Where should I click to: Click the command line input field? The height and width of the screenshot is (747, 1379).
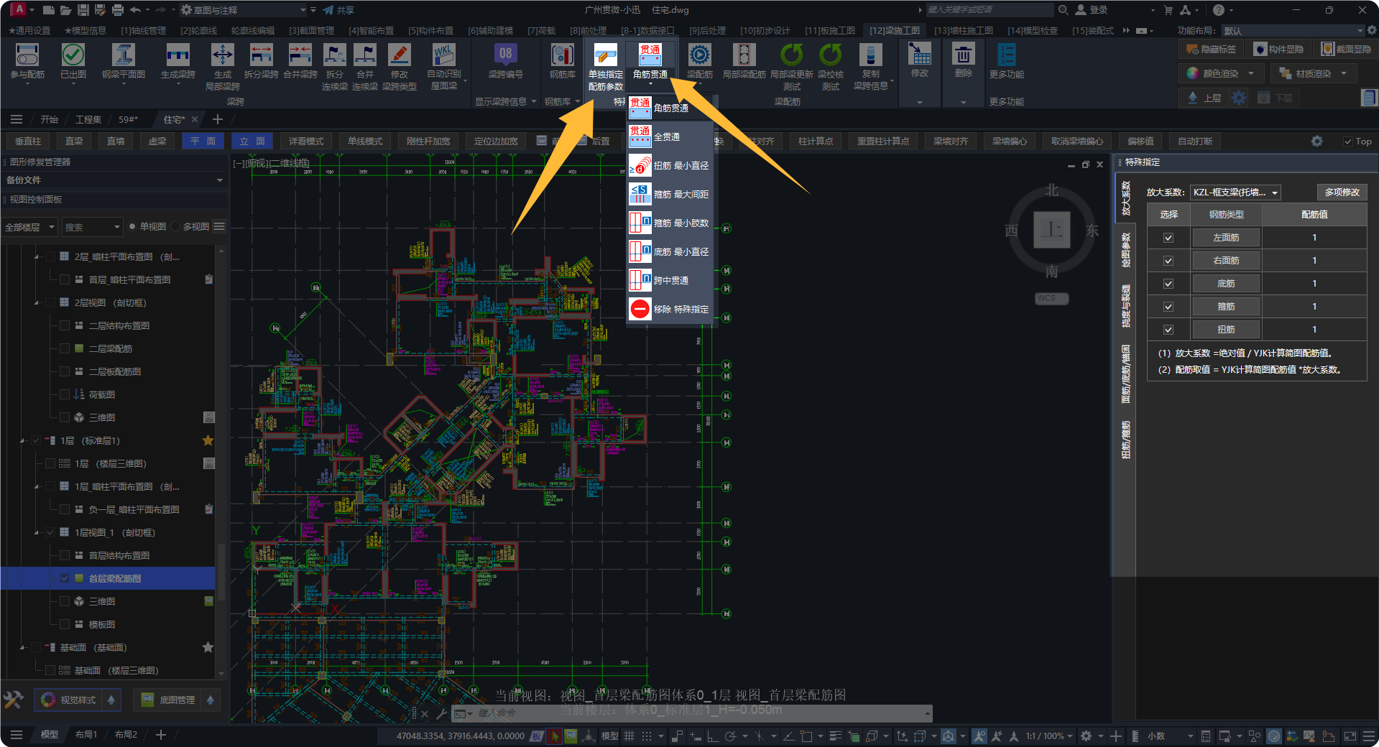point(690,713)
